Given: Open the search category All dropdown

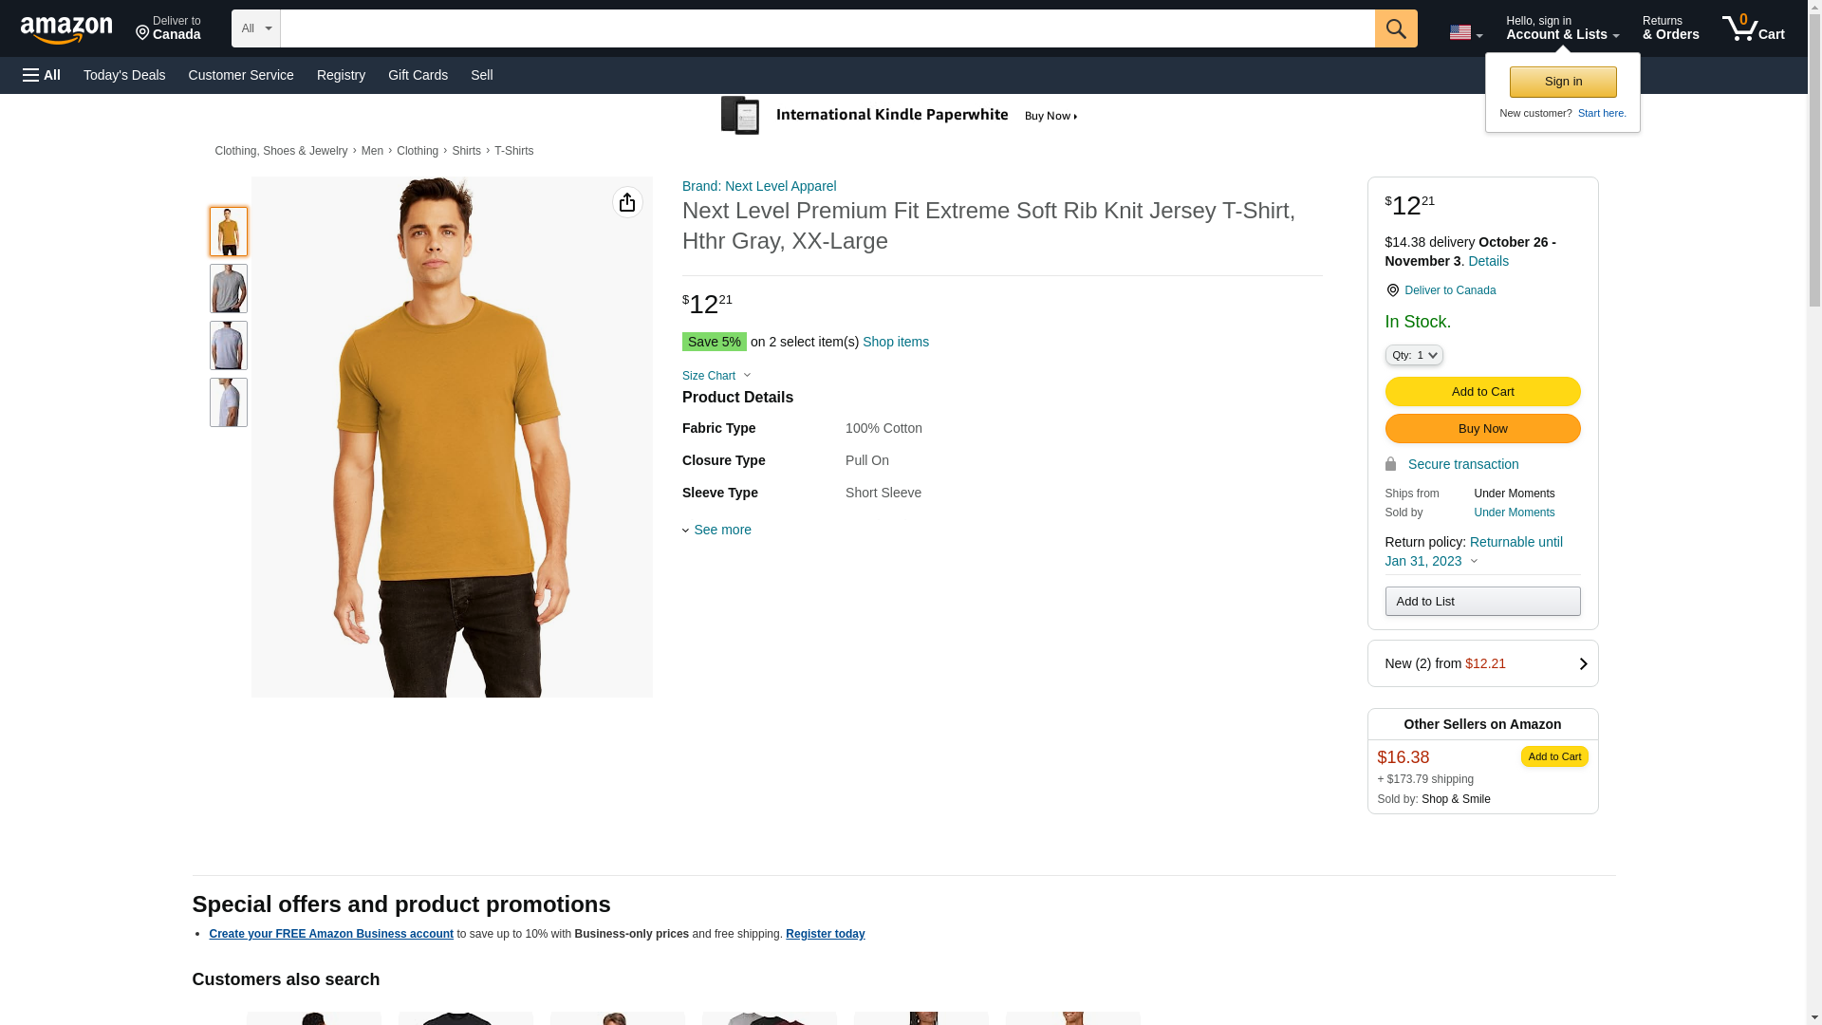Looking at the screenshot, I should [255, 28].
